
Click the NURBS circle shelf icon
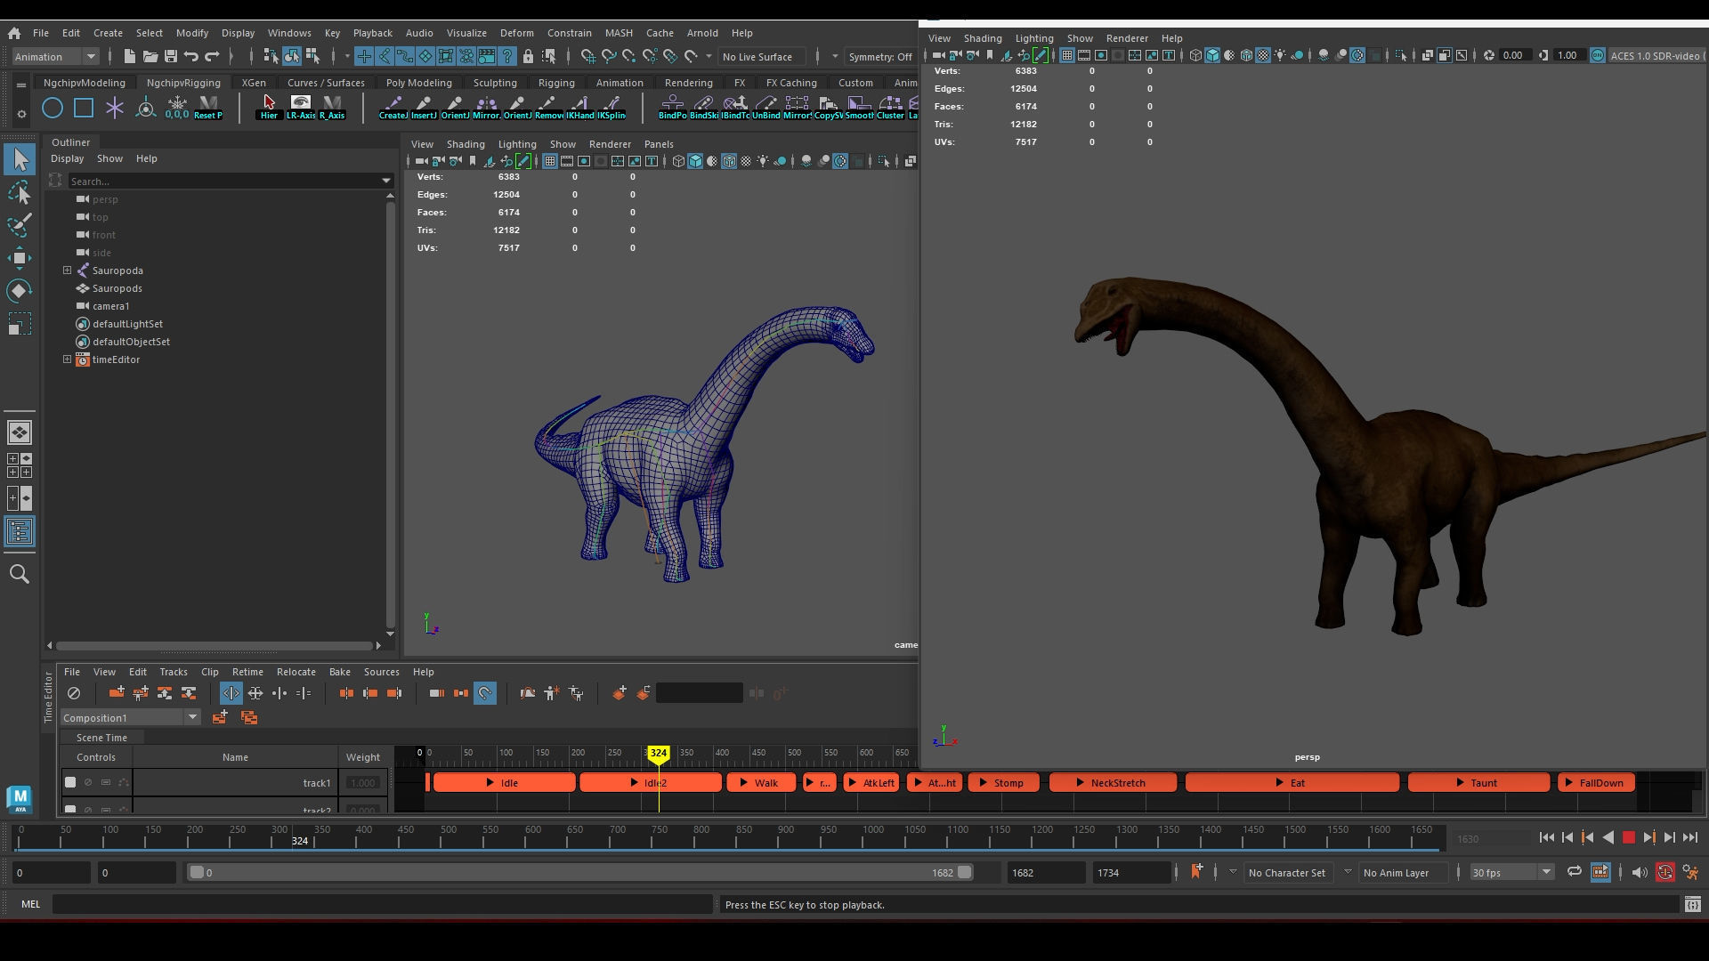pos(53,109)
